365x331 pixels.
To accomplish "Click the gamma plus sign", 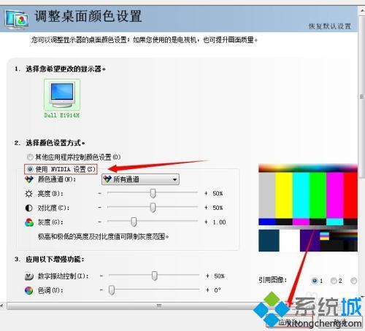I will click(206, 222).
